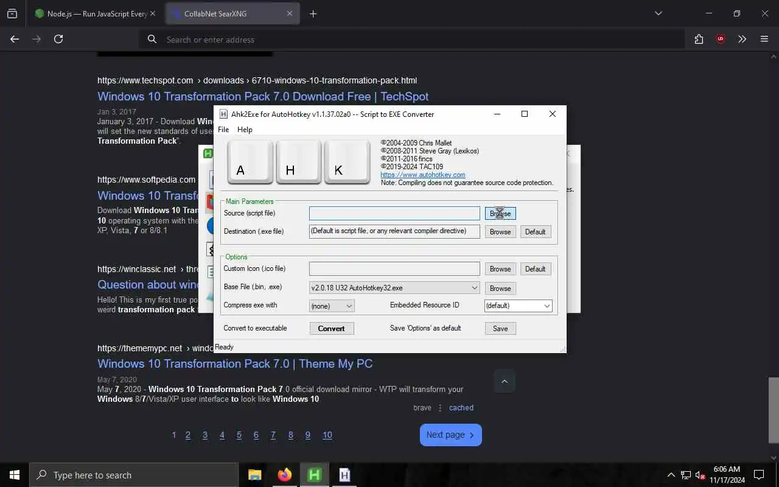Open the autohotkey.com link in Ahk2Exe
The height and width of the screenshot is (487, 779).
[423, 175]
